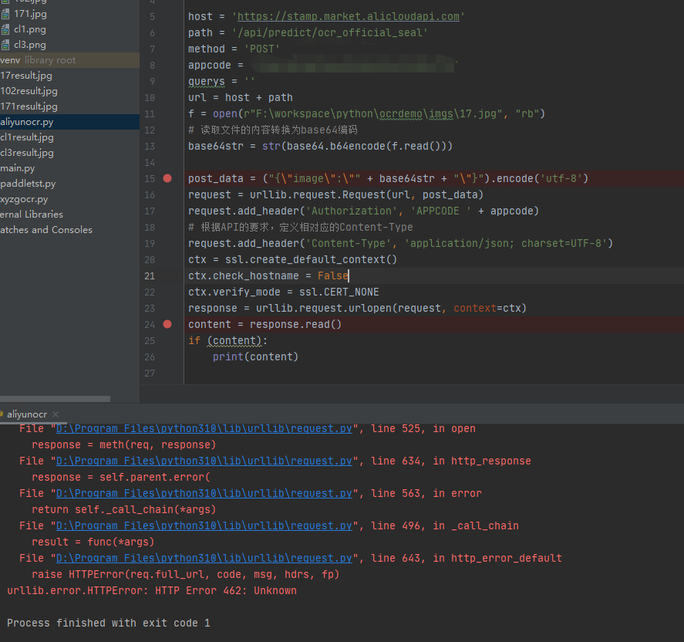
Task: Click the querys variable on line 9
Action: click(207, 82)
